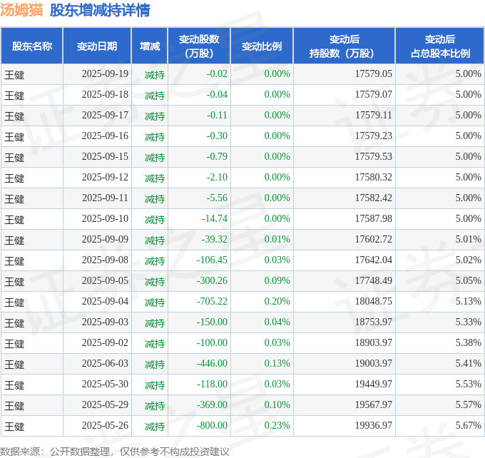Click the 变动后占总股本比例 column header
Image resolution: width=485 pixels, height=458 pixels.
point(440,46)
